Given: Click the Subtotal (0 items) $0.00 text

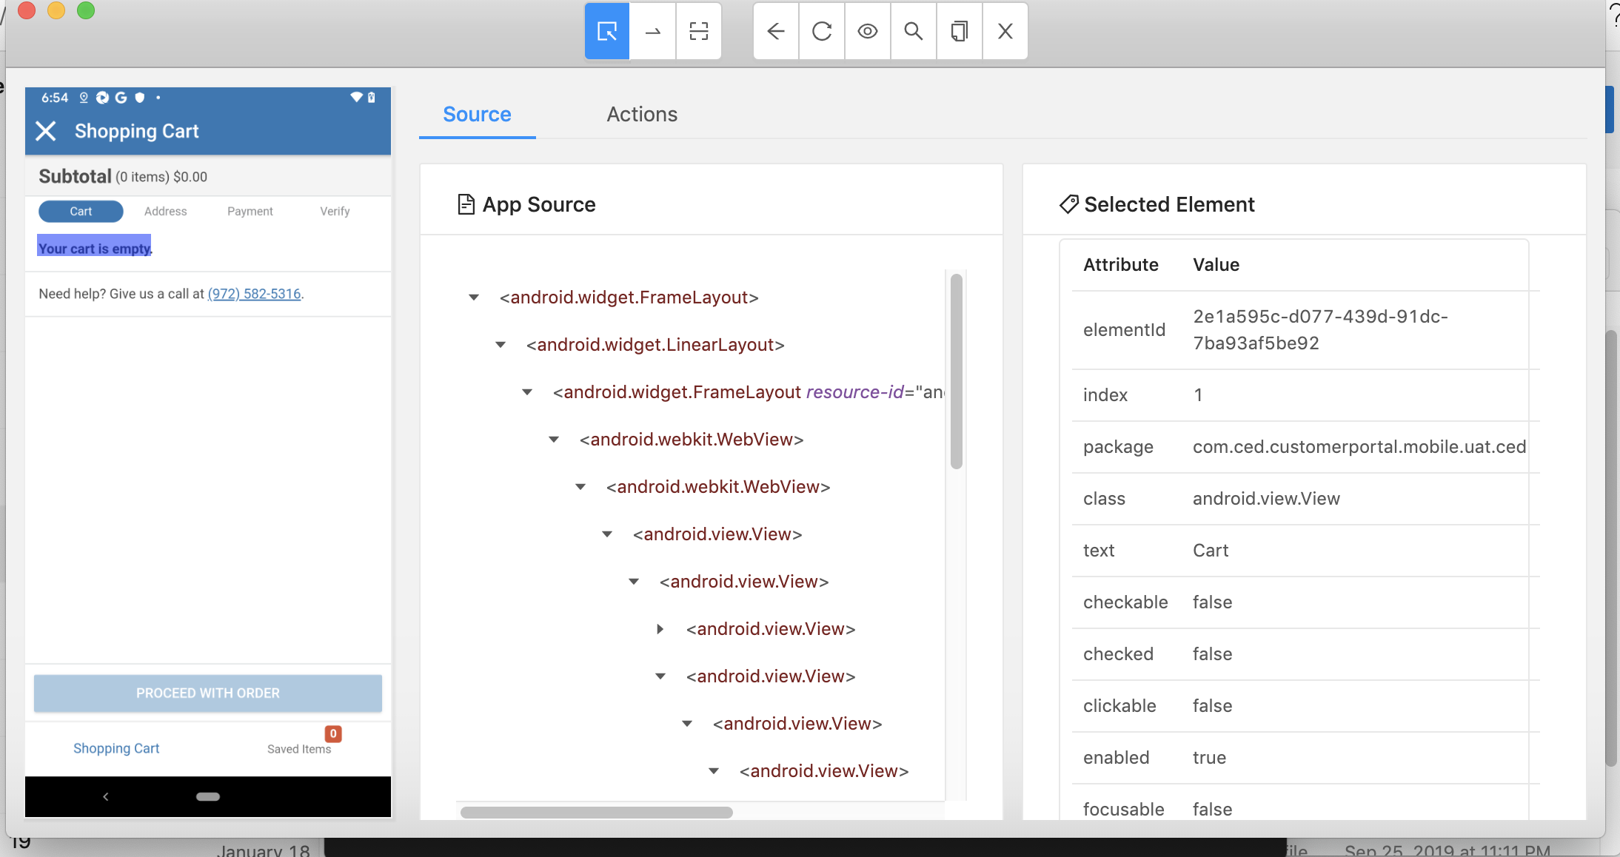Looking at the screenshot, I should 123,177.
